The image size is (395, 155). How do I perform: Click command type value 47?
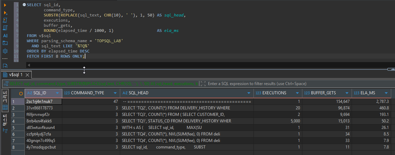(x=91, y=102)
